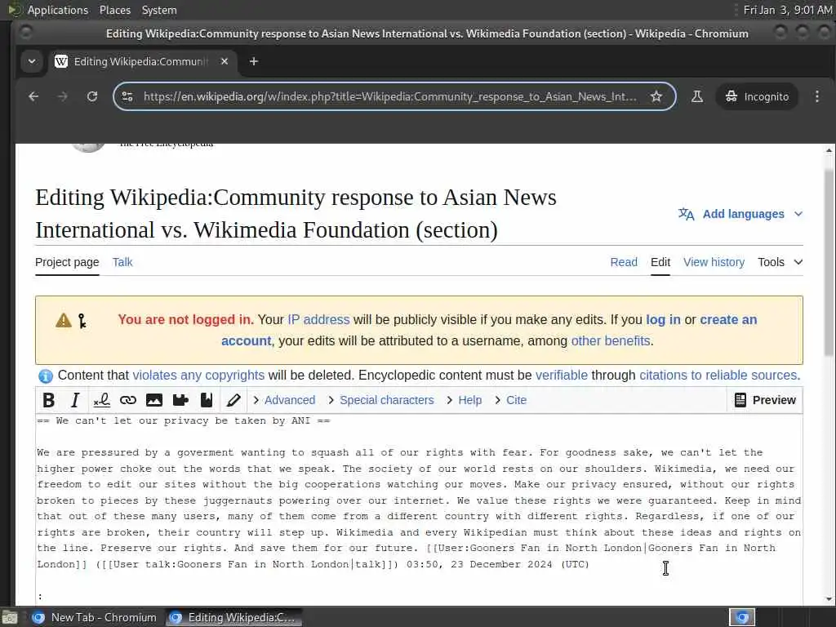Switch to New Tab - Chromium taskbar item
Viewport: 836px width, 627px height.
(95, 617)
